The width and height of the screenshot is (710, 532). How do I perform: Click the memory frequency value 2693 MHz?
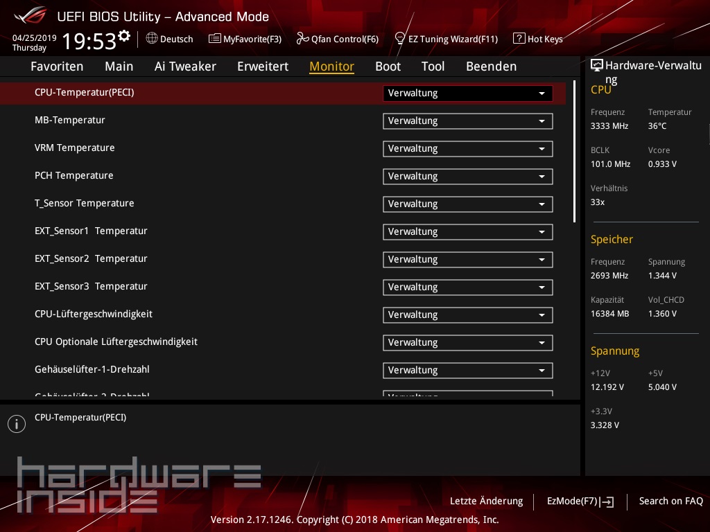tap(609, 276)
